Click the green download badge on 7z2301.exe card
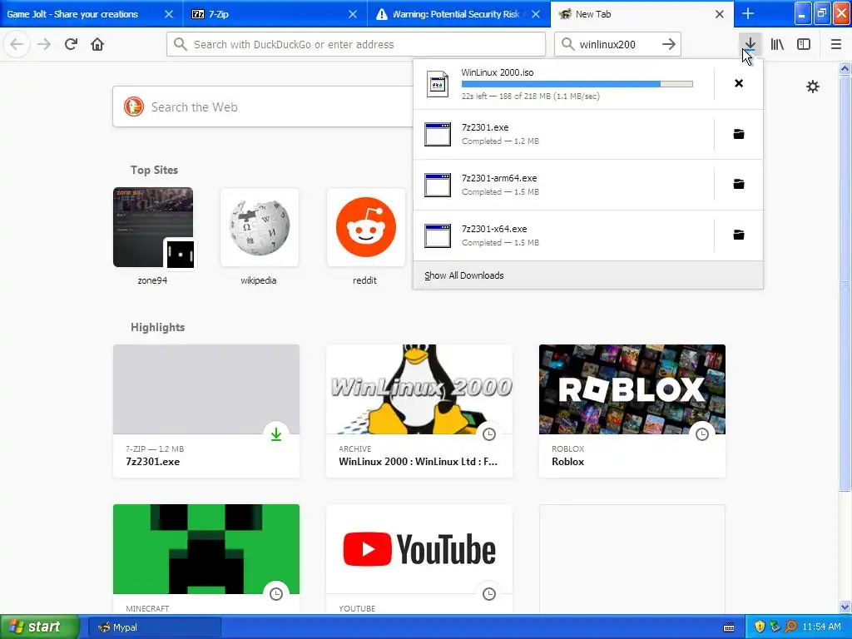The width and height of the screenshot is (852, 639). click(x=276, y=434)
